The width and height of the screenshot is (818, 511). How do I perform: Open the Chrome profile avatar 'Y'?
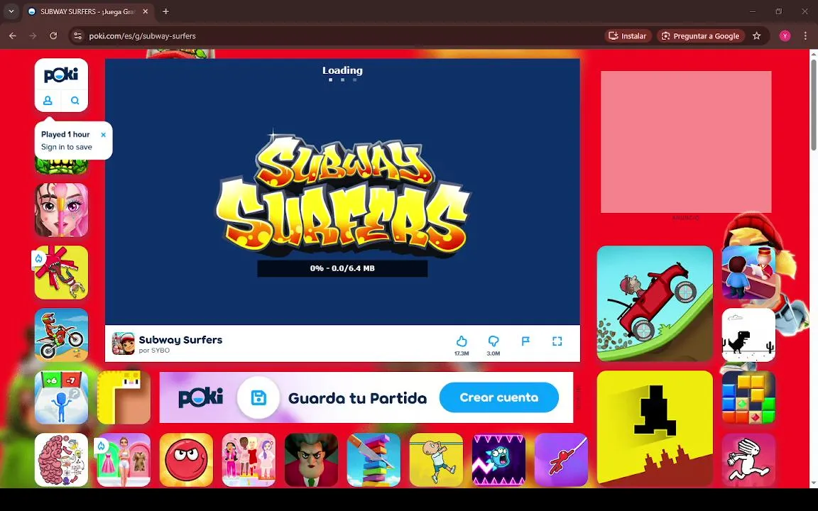pyautogui.click(x=785, y=36)
